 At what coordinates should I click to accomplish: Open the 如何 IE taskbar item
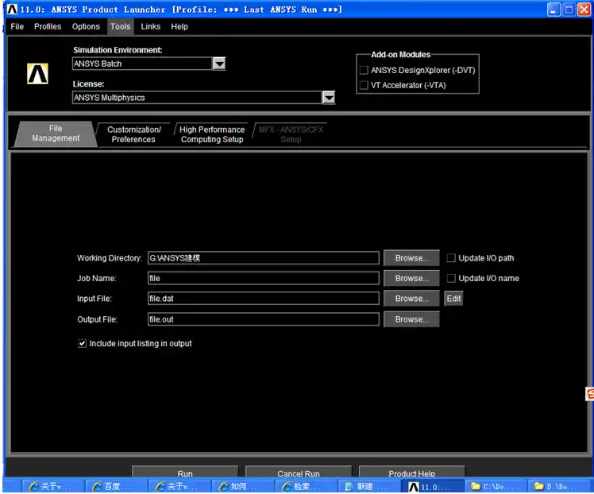pyautogui.click(x=242, y=486)
